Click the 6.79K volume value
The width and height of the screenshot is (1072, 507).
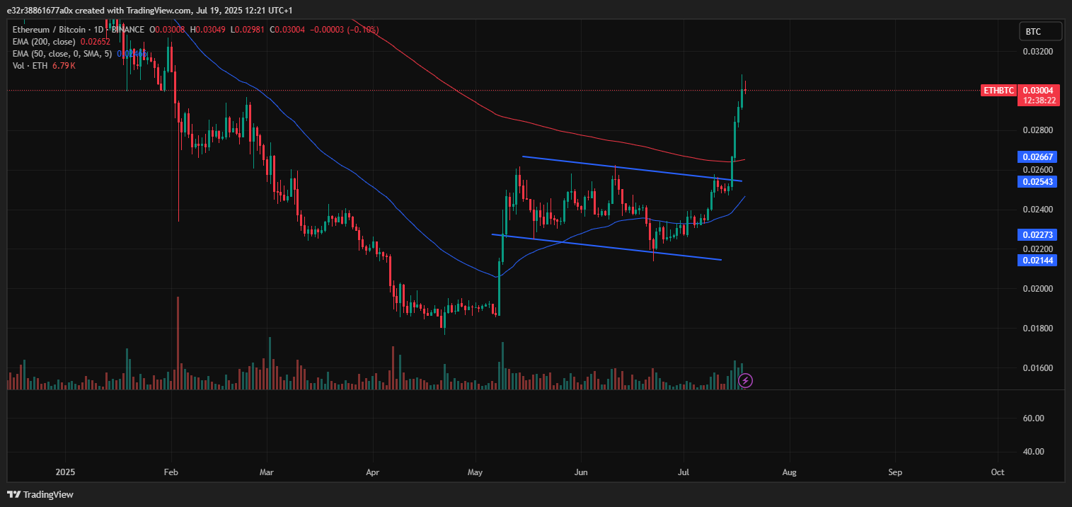63,66
